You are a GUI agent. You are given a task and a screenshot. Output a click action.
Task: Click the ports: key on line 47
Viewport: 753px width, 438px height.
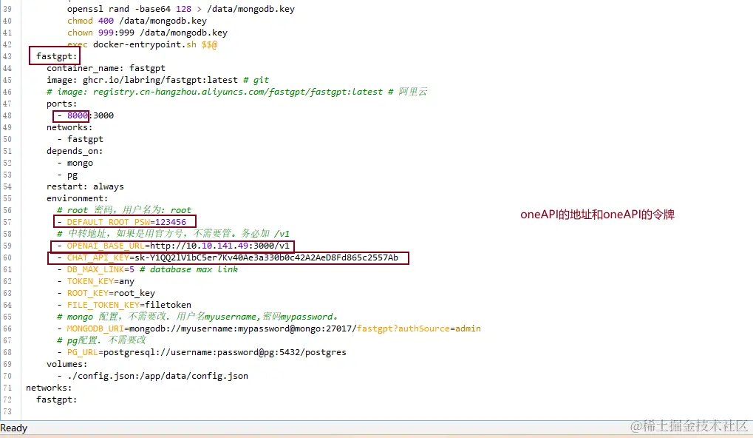[61, 104]
